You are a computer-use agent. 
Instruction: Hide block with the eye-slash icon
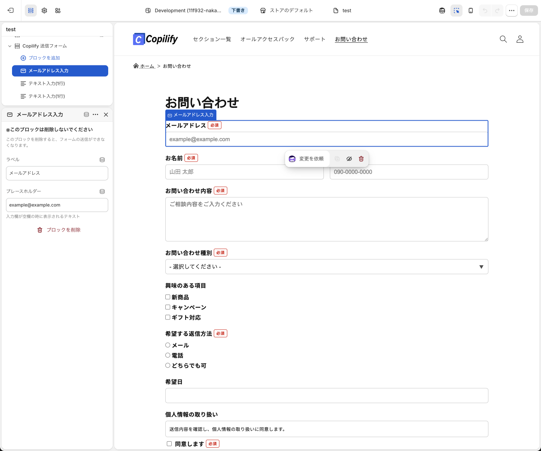[x=349, y=159]
